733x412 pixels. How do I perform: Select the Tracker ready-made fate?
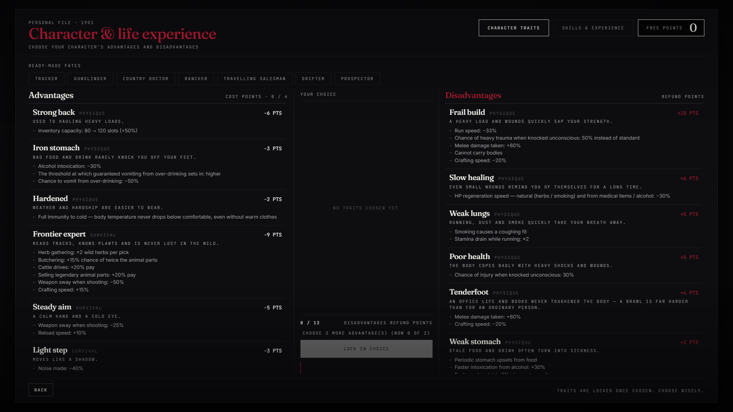coord(47,79)
